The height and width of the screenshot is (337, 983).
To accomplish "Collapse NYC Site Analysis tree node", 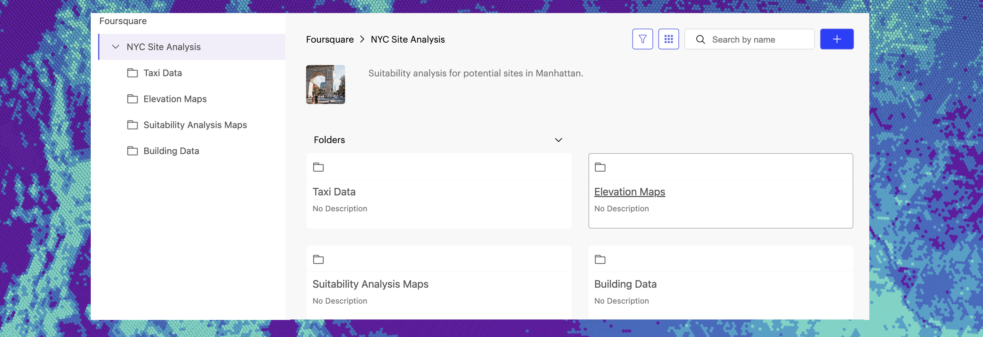I will [115, 47].
